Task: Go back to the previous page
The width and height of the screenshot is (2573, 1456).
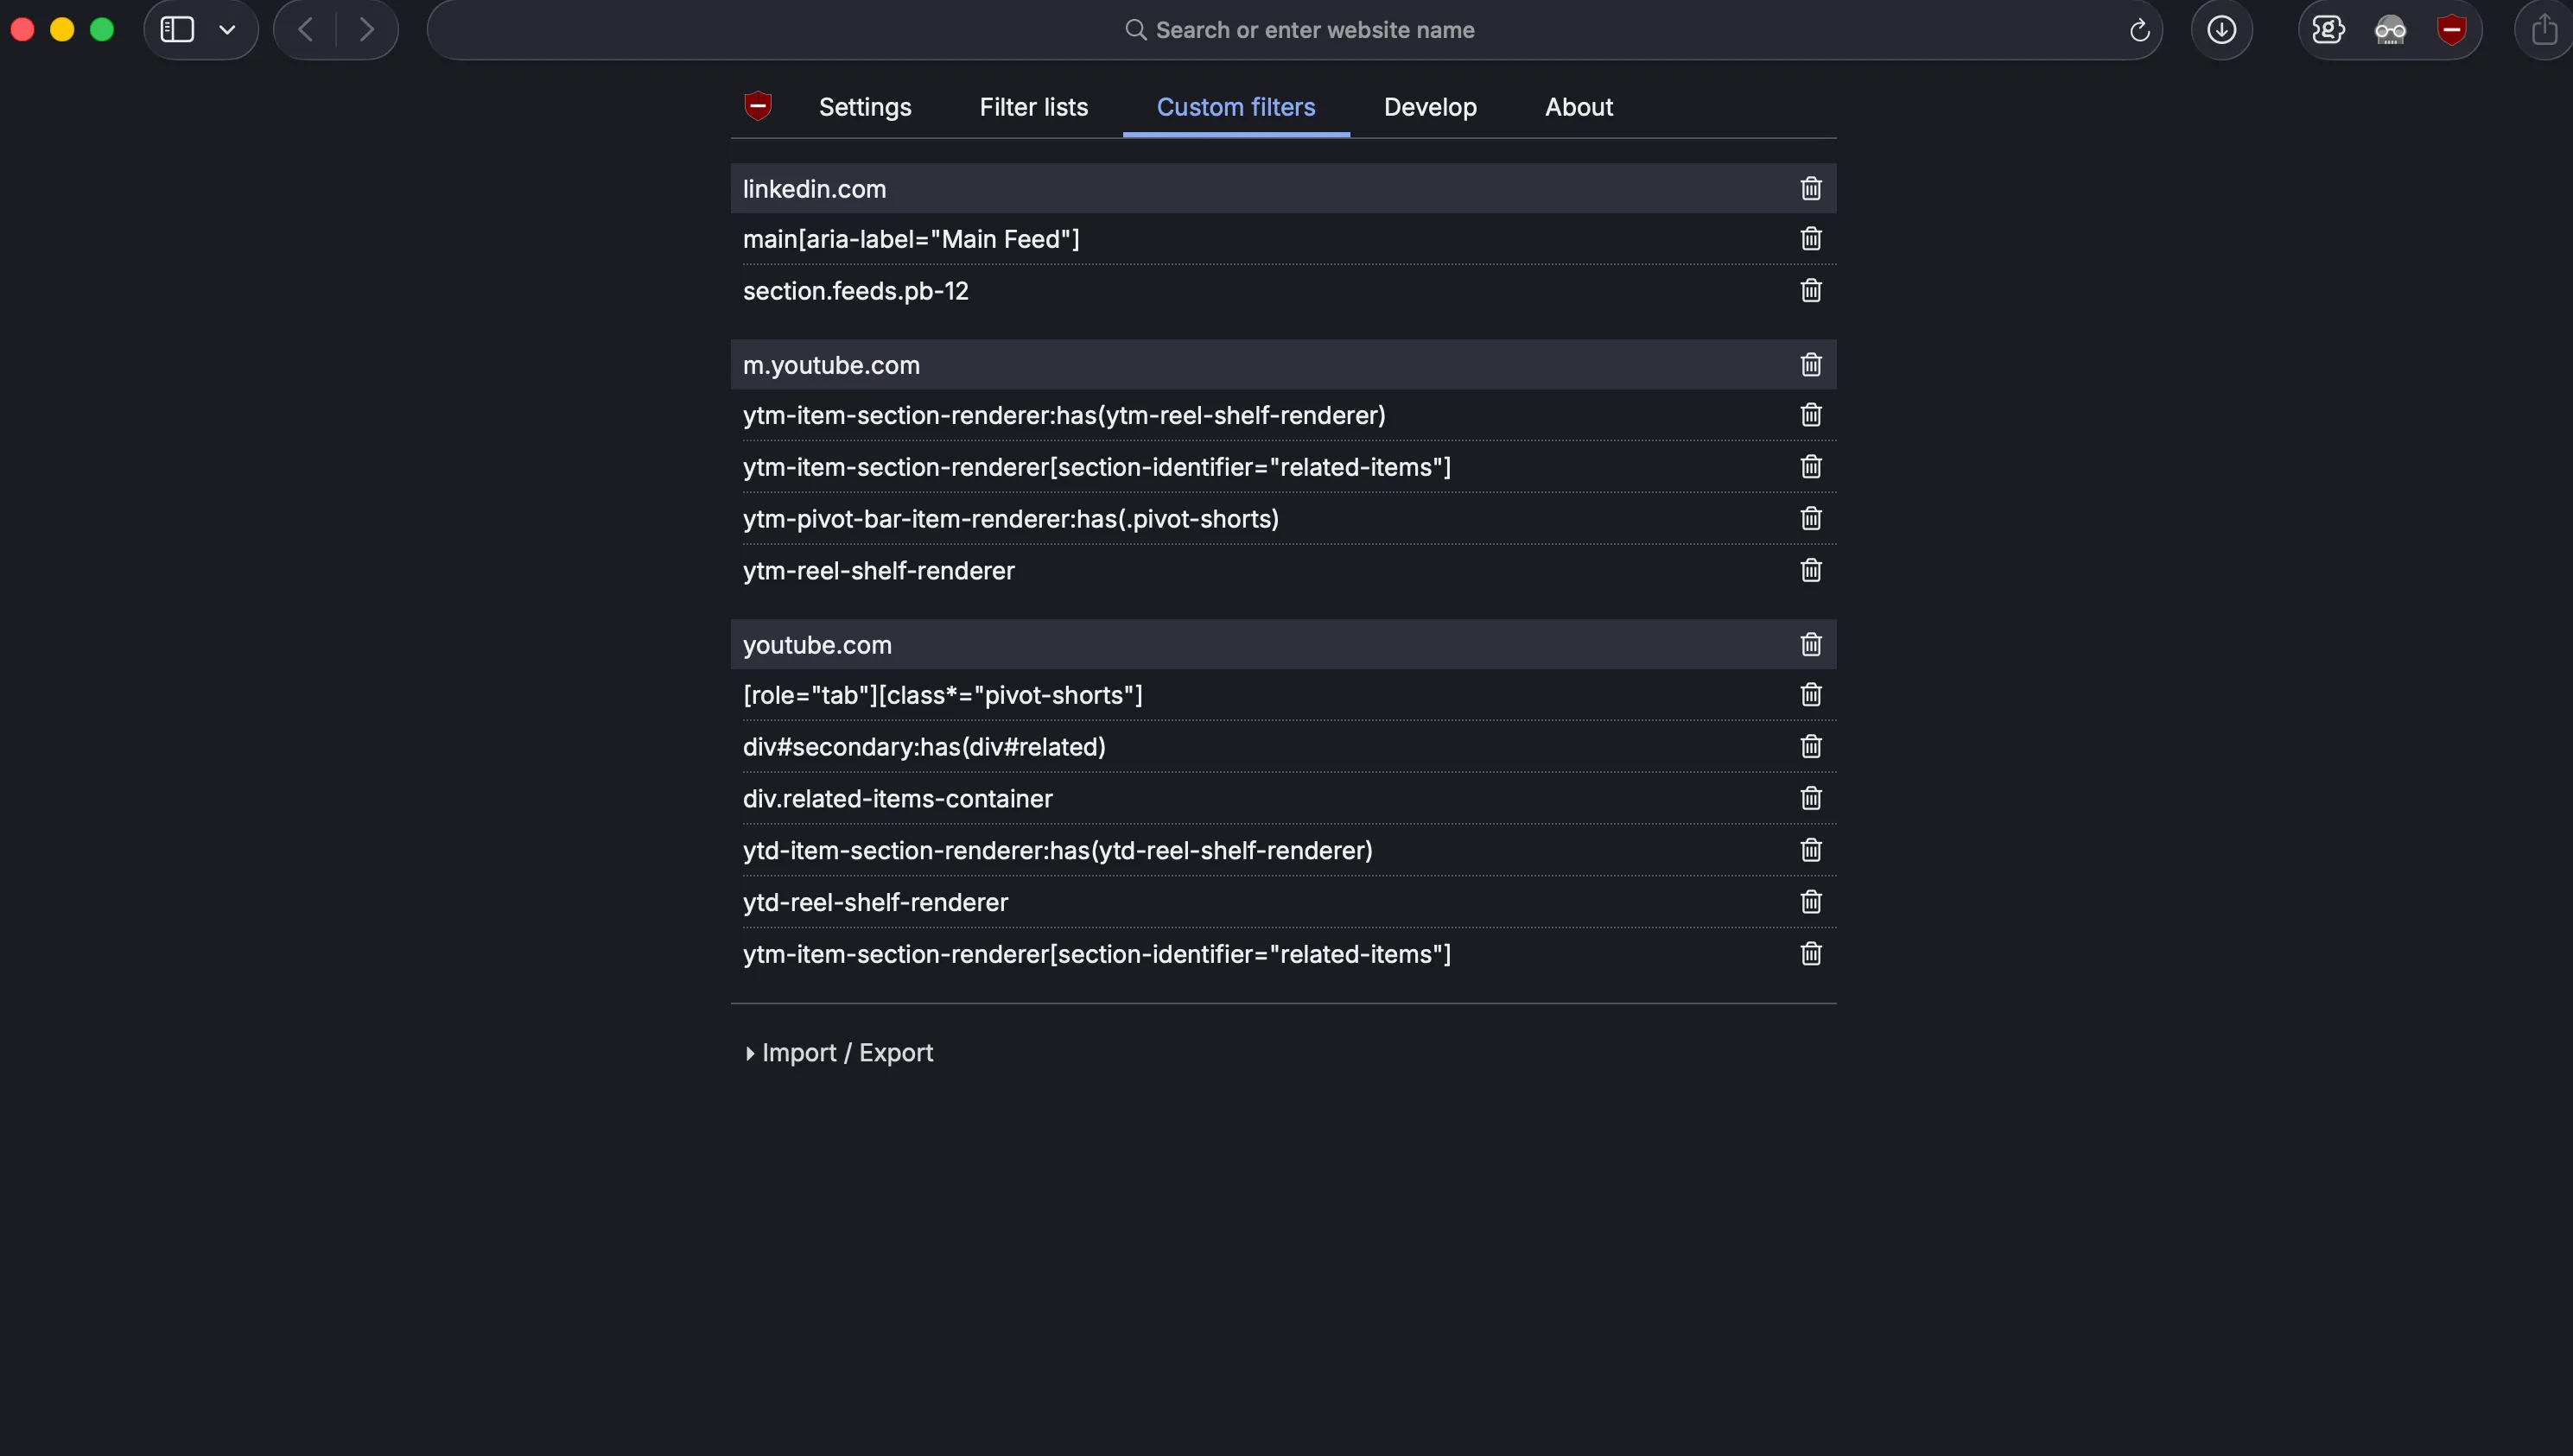Action: (x=303, y=29)
